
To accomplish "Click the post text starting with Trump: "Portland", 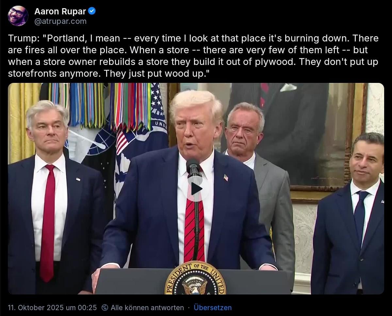I will (193, 56).
